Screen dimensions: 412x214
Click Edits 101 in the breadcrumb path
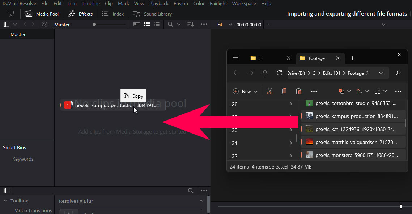331,73
